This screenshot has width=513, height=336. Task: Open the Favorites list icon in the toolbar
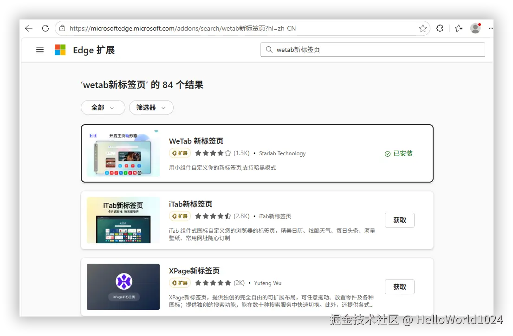(459, 28)
